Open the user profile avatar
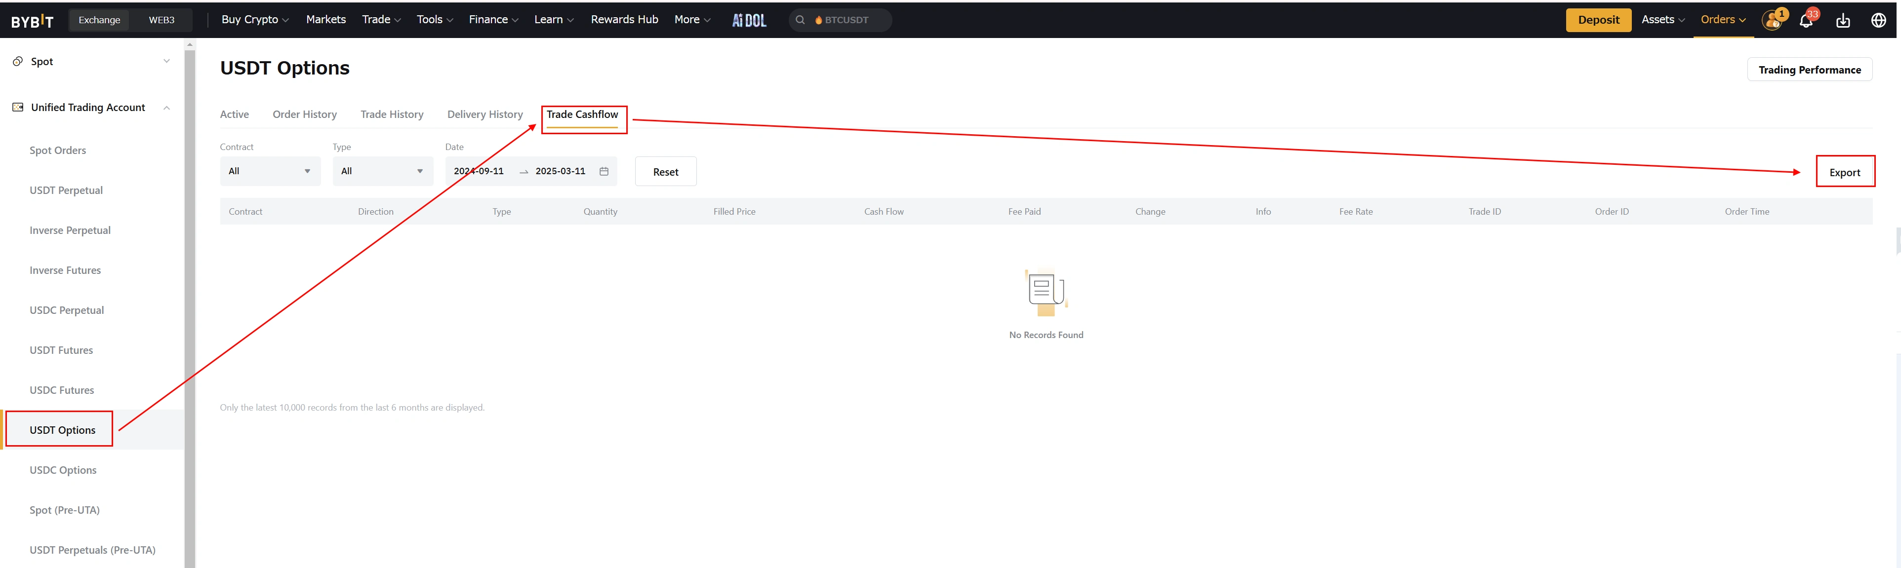The width and height of the screenshot is (1901, 568). click(x=1773, y=20)
